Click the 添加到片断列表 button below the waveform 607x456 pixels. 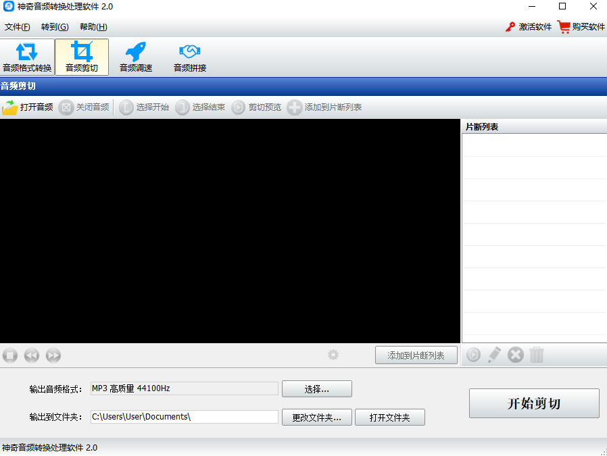point(416,355)
